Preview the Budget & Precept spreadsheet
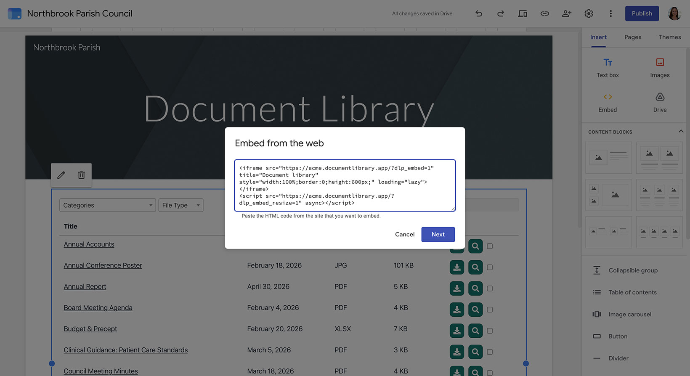The height and width of the screenshot is (376, 690). [x=475, y=331]
